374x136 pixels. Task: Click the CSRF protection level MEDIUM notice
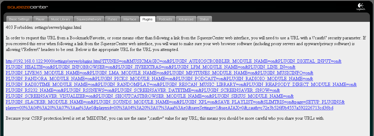click(165, 119)
